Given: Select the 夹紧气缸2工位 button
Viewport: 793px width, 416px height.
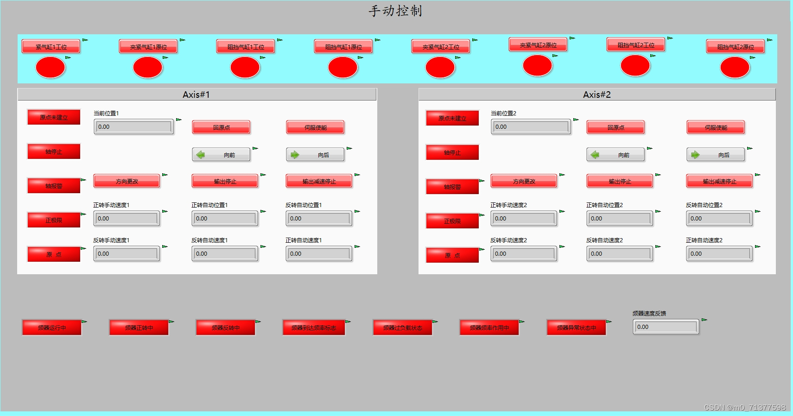Looking at the screenshot, I should point(441,47).
